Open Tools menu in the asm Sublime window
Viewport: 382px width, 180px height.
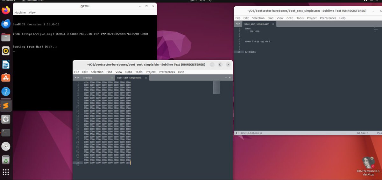(x=300, y=18)
